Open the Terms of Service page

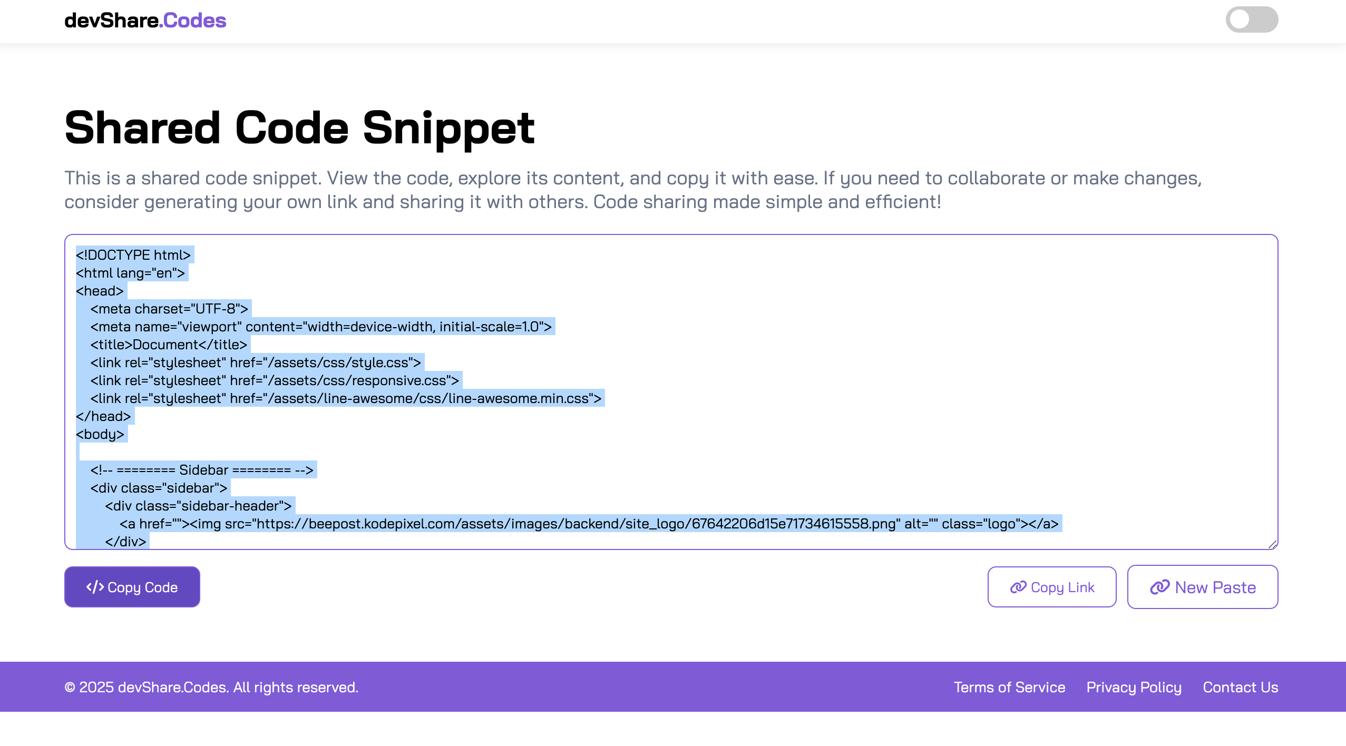pyautogui.click(x=1009, y=687)
